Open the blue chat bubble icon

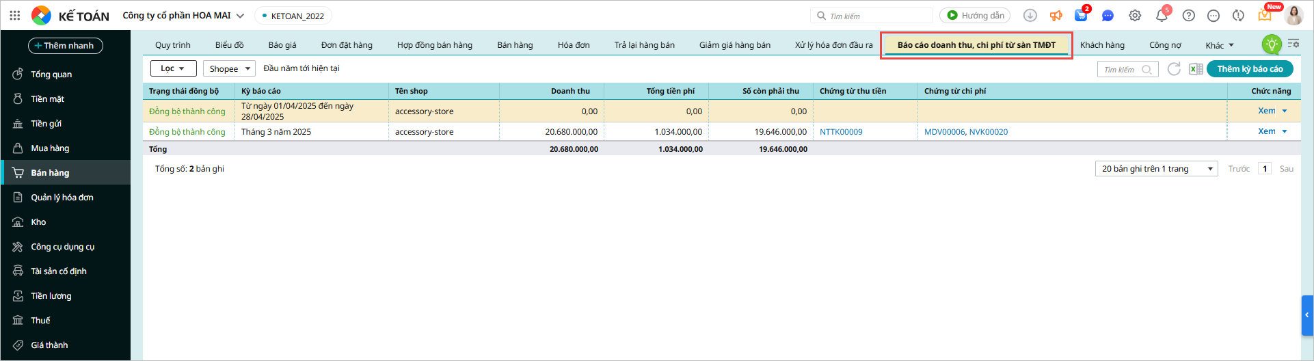[x=1108, y=16]
